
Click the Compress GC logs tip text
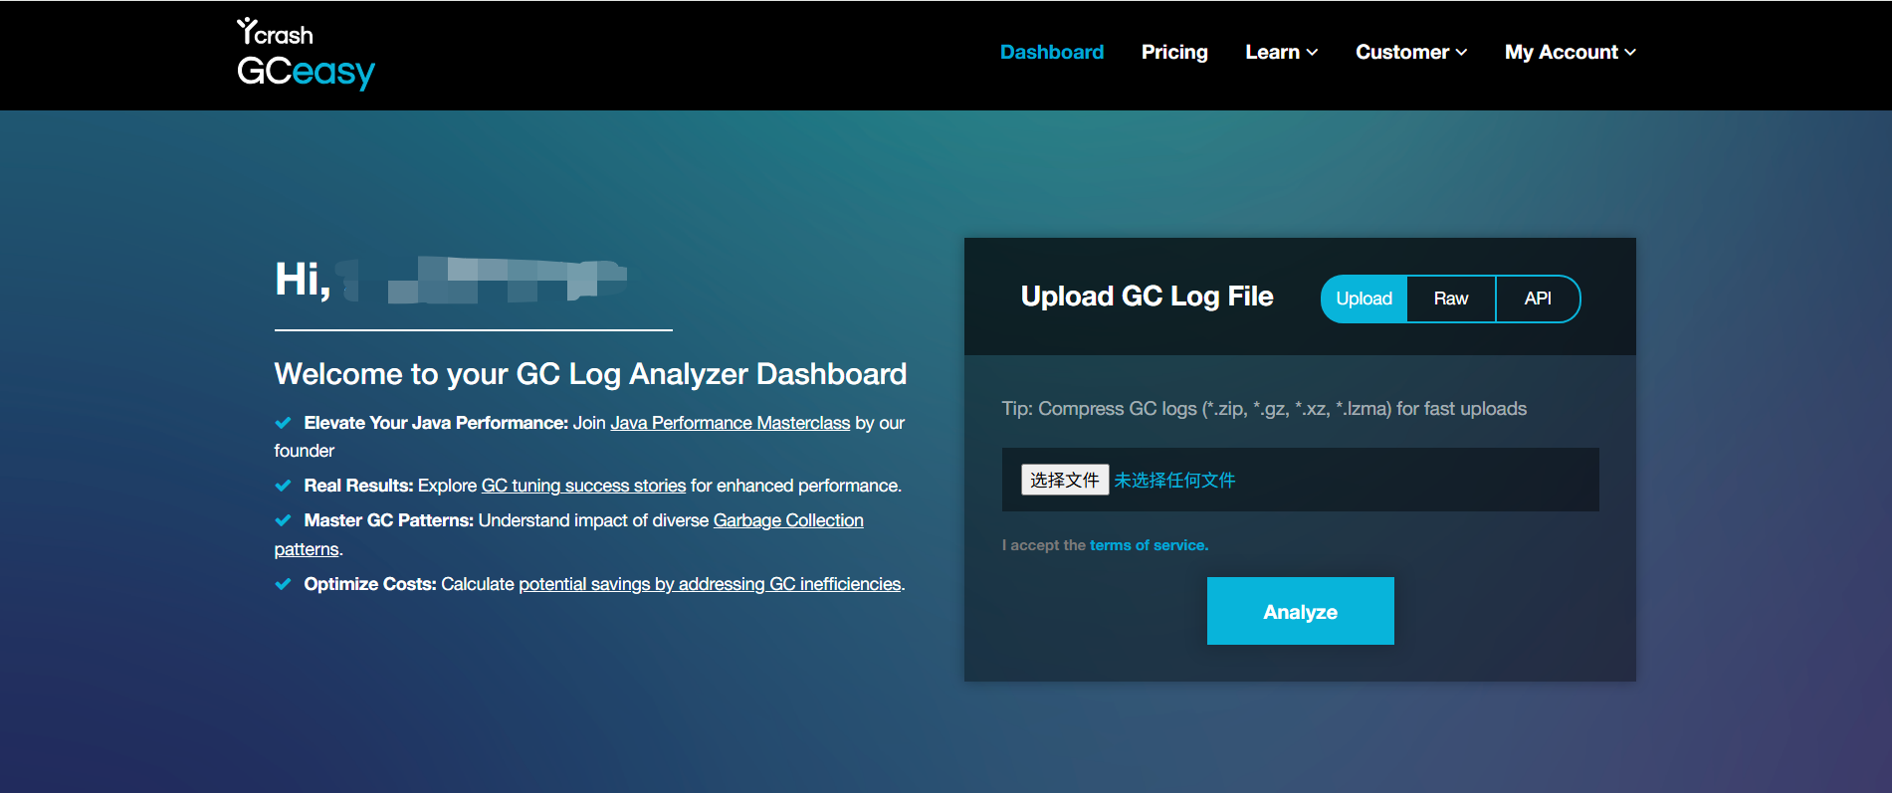click(1264, 409)
